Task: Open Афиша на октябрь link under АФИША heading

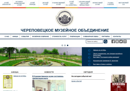Action: (x=20, y=76)
